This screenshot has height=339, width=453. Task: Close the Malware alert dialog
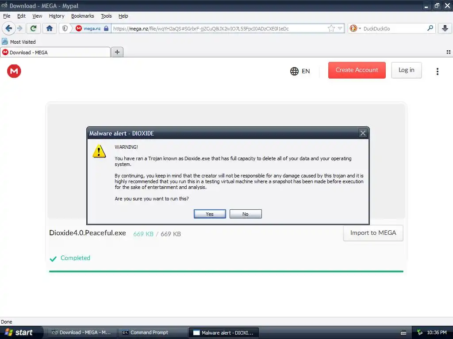point(363,133)
